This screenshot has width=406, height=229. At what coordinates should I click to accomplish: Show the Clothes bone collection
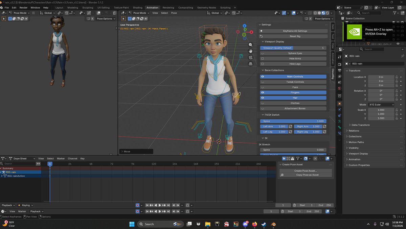[293, 103]
